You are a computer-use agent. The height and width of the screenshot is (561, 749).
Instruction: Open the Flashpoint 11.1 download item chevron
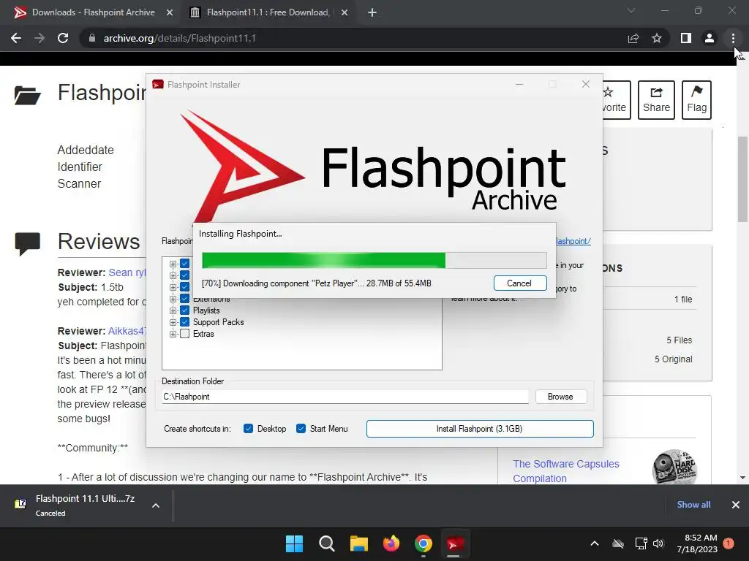click(156, 505)
